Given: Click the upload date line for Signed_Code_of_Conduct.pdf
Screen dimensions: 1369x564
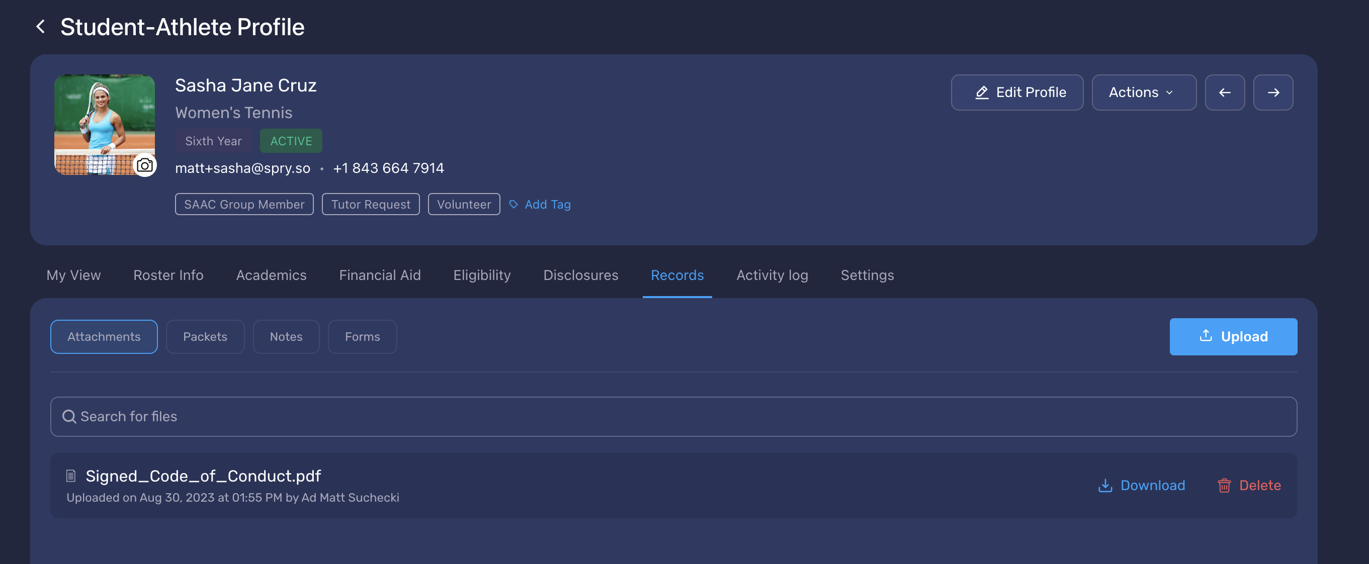Looking at the screenshot, I should pos(233,498).
